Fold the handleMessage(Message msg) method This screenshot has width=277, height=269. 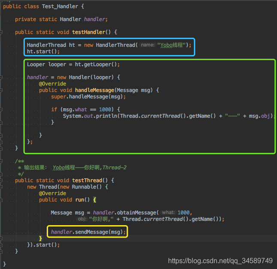point(1,90)
